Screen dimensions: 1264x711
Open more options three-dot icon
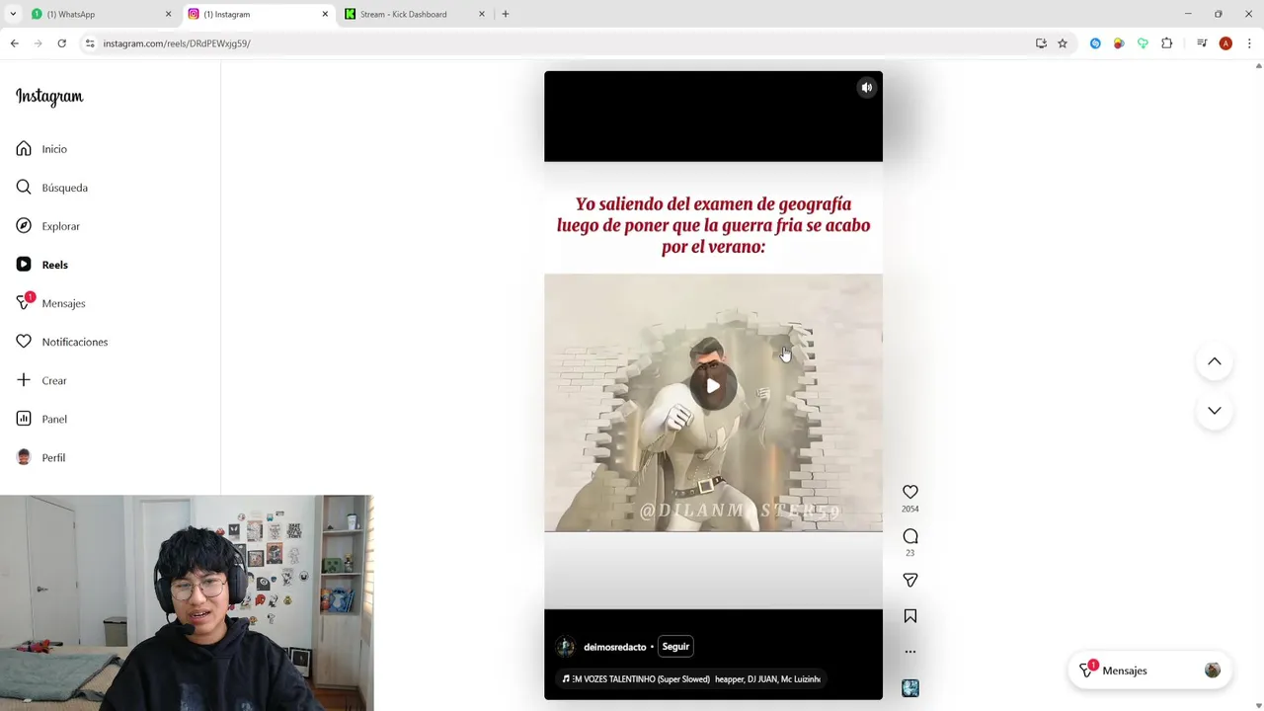pyautogui.click(x=910, y=652)
